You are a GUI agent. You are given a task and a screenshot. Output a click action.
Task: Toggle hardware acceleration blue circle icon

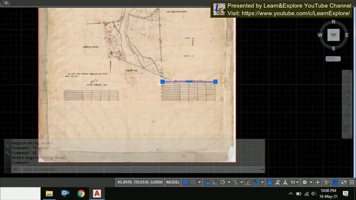tap(335, 182)
